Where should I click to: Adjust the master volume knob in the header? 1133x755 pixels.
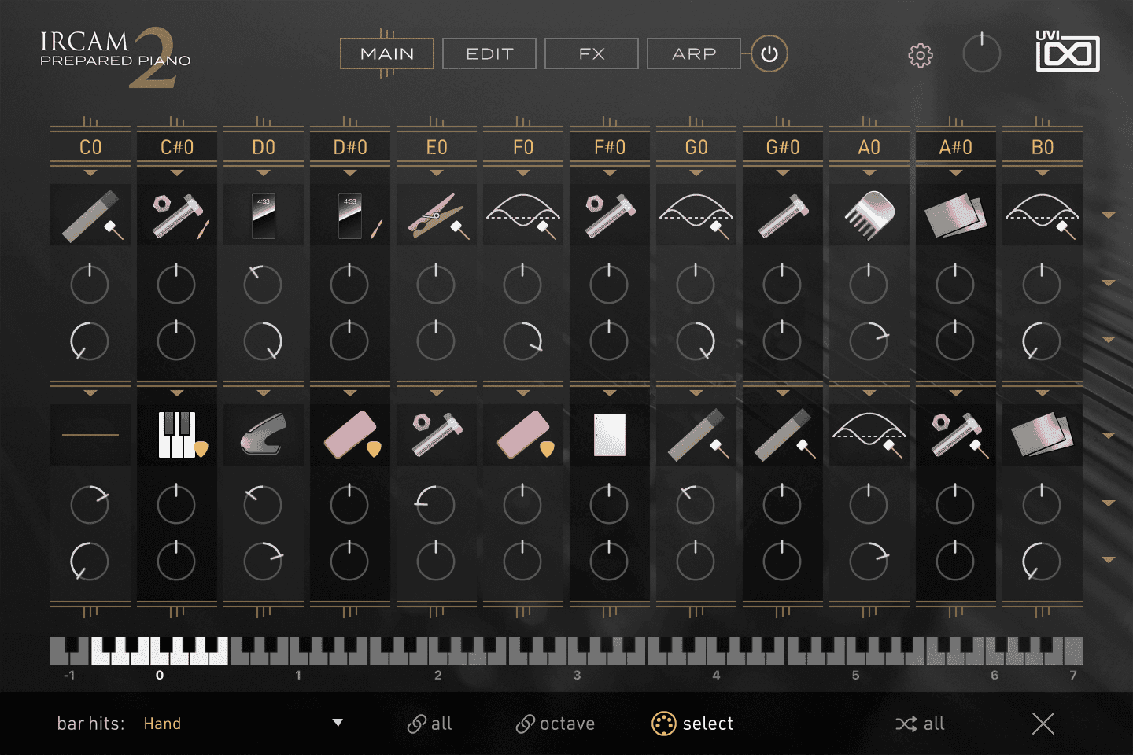click(981, 53)
